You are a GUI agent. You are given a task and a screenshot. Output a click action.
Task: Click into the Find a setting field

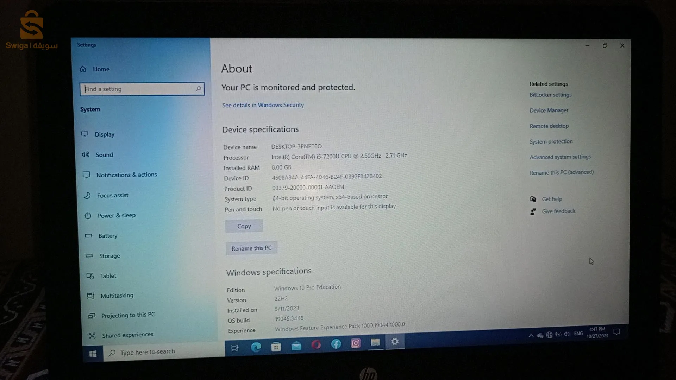click(137, 89)
